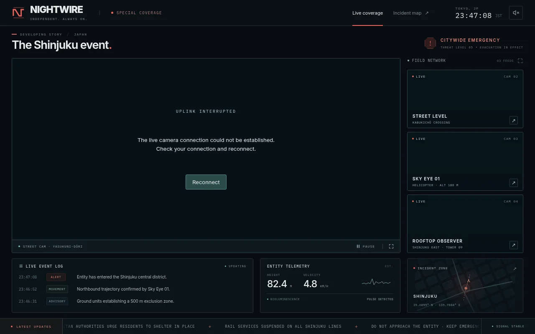
Task: Unmute audio with the speaker icon
Action: click(x=516, y=13)
